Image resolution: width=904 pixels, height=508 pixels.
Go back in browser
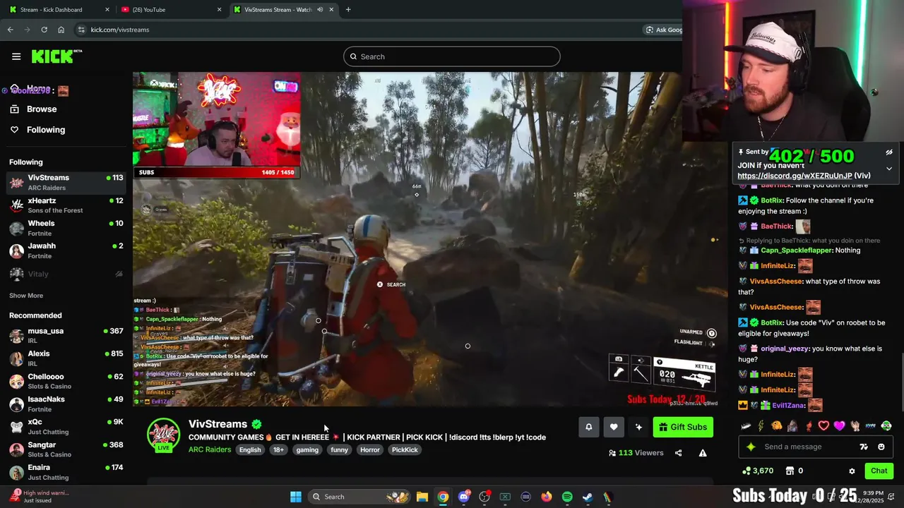click(10, 30)
